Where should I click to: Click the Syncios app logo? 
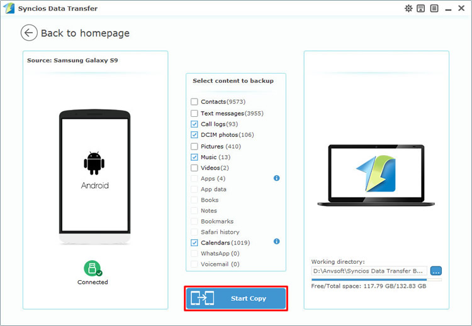(8, 8)
